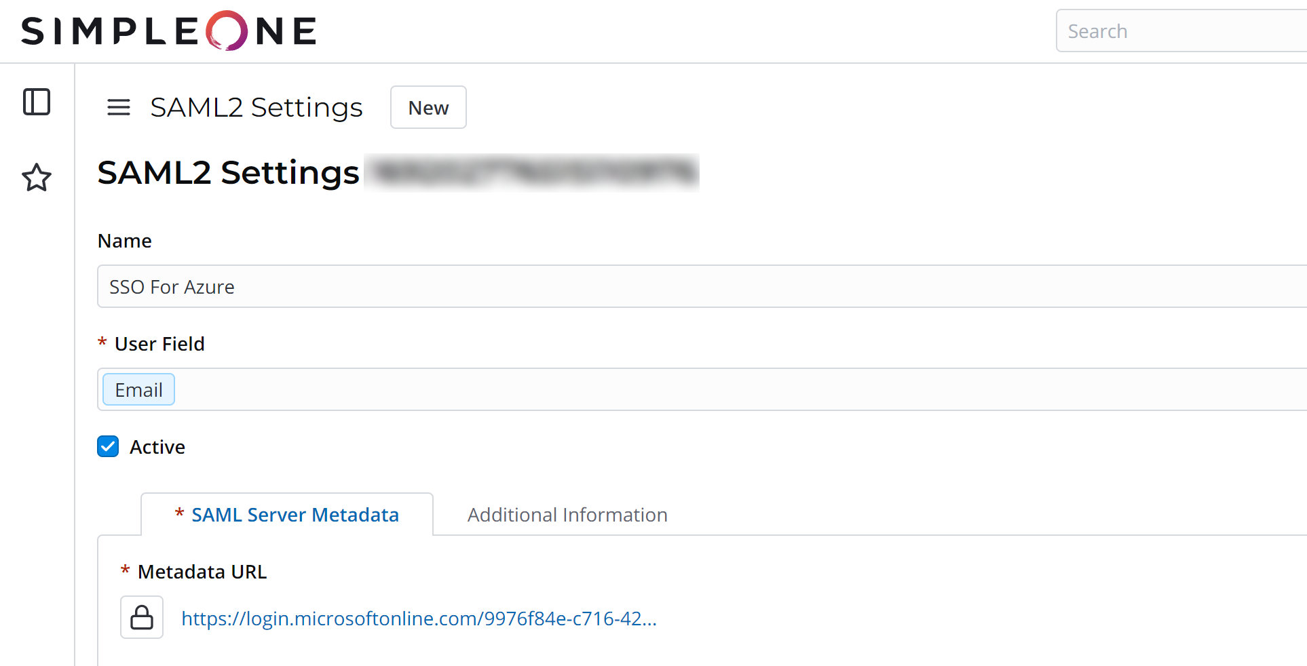This screenshot has width=1307, height=666.
Task: Click the Metadata URL field label
Action: click(x=202, y=572)
